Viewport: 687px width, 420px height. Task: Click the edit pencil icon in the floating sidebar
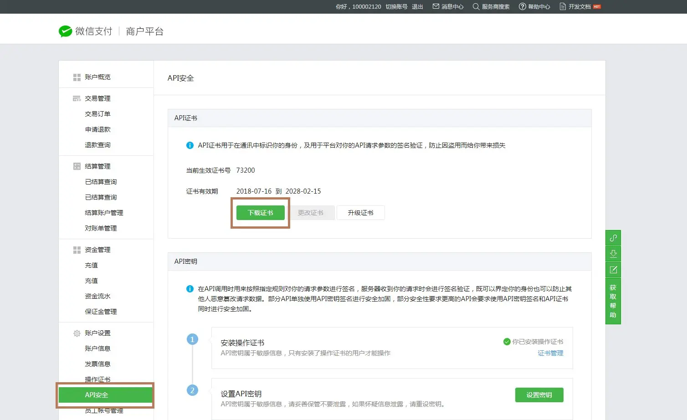613,270
